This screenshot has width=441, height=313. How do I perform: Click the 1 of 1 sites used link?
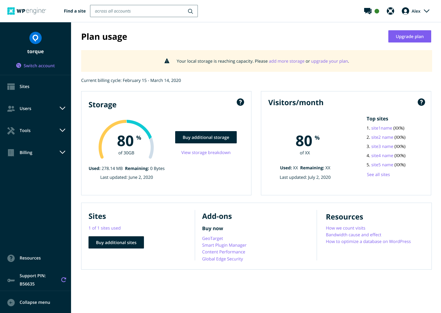click(x=104, y=228)
